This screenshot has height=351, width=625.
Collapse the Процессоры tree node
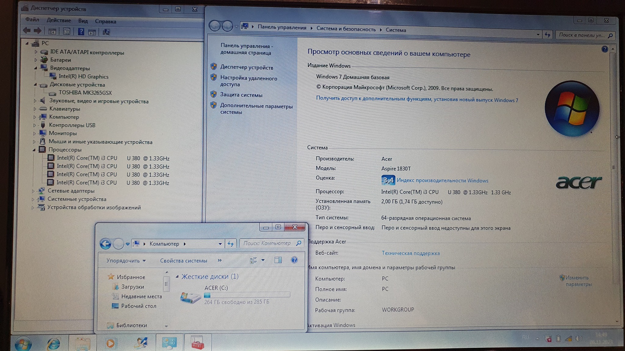point(34,150)
